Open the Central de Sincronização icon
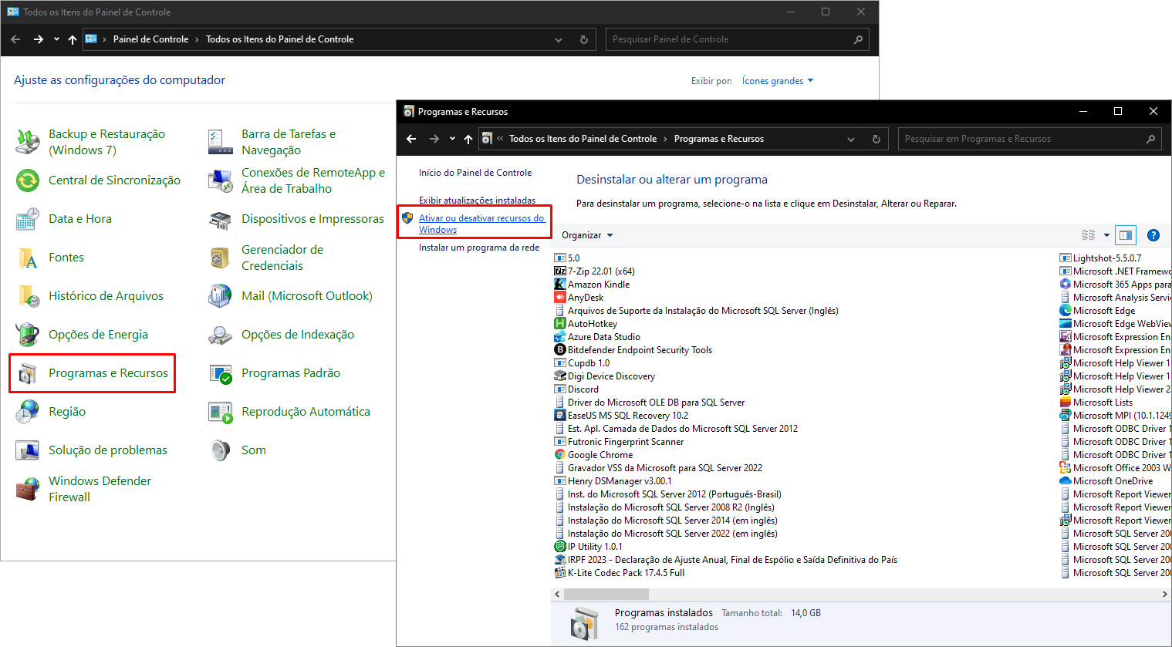The height and width of the screenshot is (647, 1172). (x=28, y=180)
